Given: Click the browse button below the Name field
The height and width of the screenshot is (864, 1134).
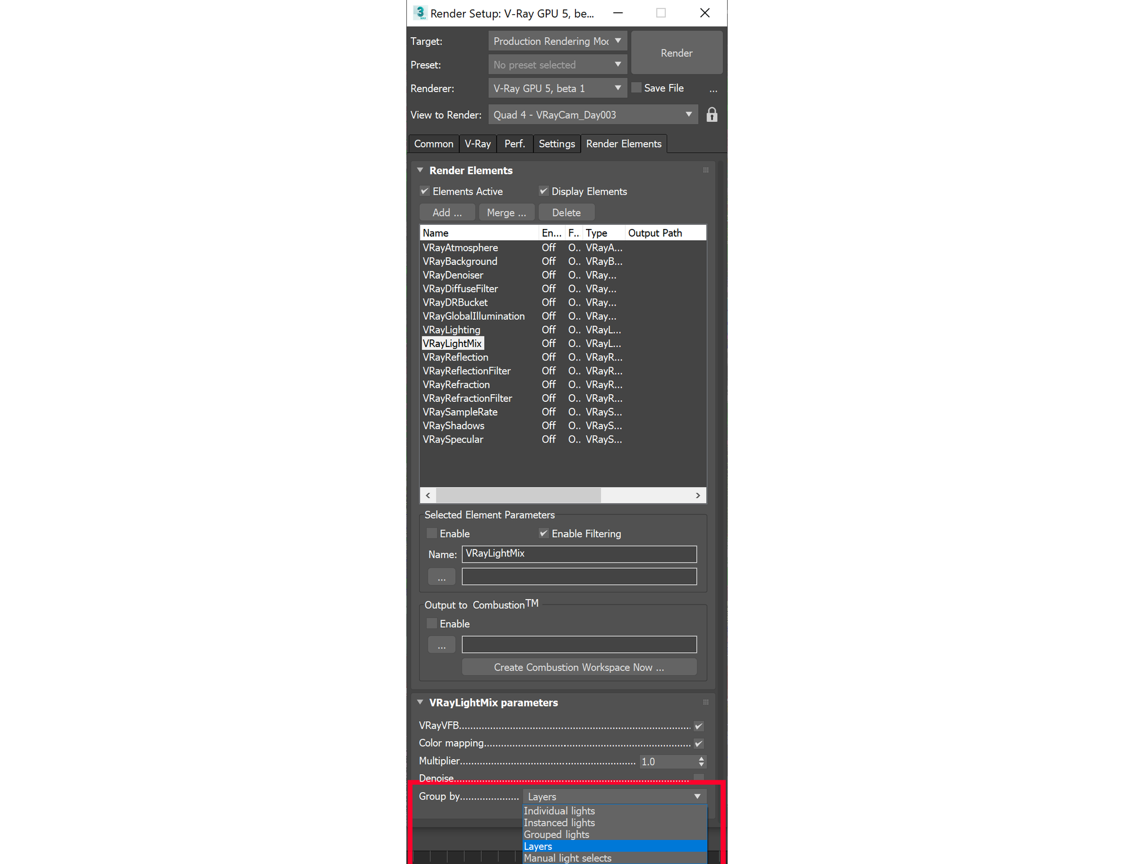Looking at the screenshot, I should pos(441,577).
